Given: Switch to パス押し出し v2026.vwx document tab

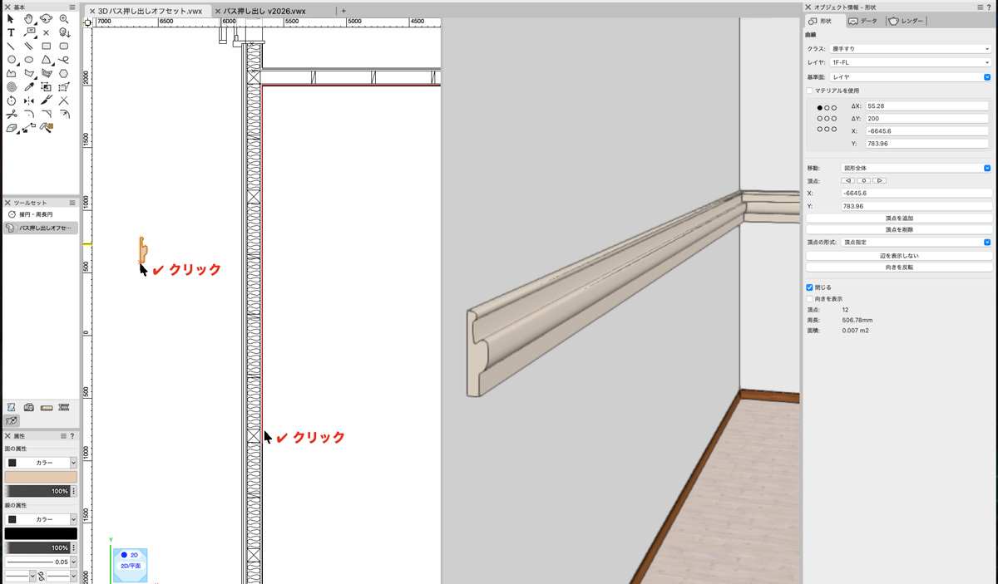Looking at the screenshot, I should point(264,12).
